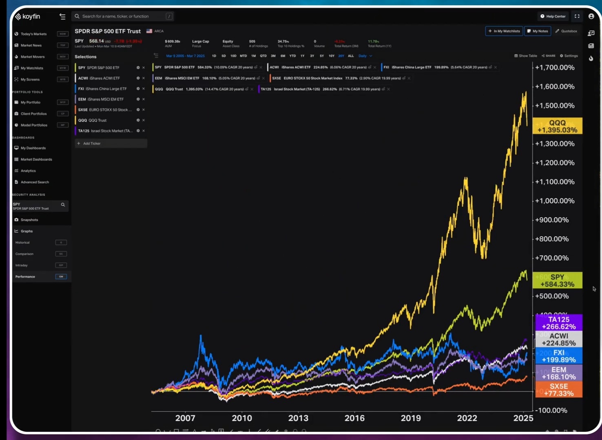Remove EEM from the Selections list
Viewport: 602px width, 440px height.
(144, 99)
